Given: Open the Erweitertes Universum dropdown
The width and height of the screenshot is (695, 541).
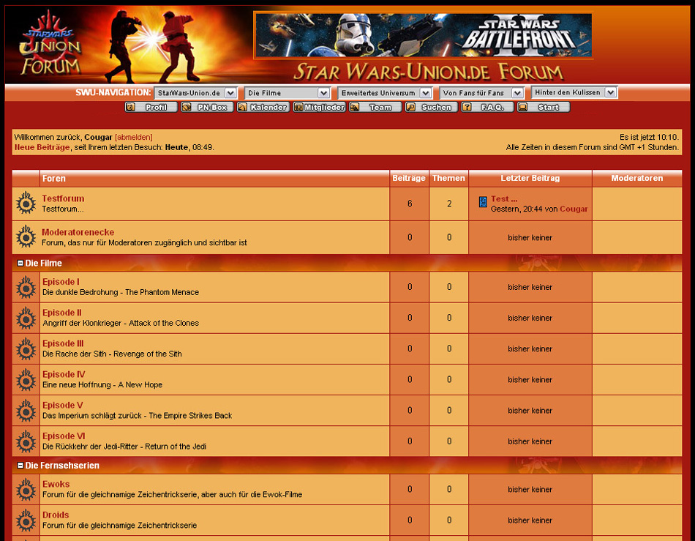Looking at the screenshot, I should pyautogui.click(x=385, y=93).
